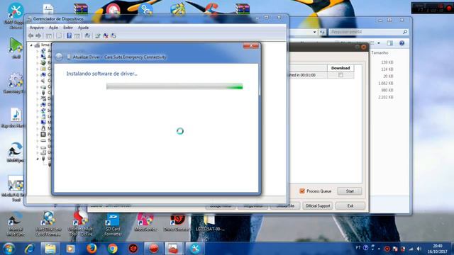Screen dimensions: 454x255
Task: Click the Tamanho column header
Action: point(380,52)
